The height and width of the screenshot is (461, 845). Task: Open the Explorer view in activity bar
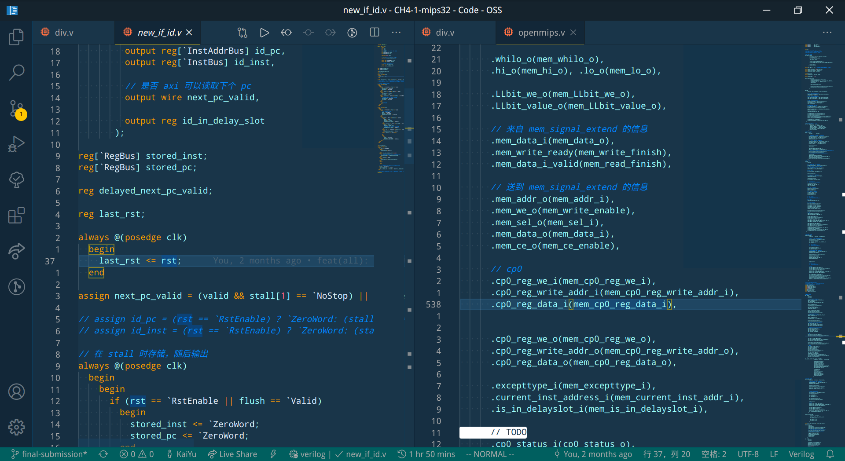coord(16,37)
